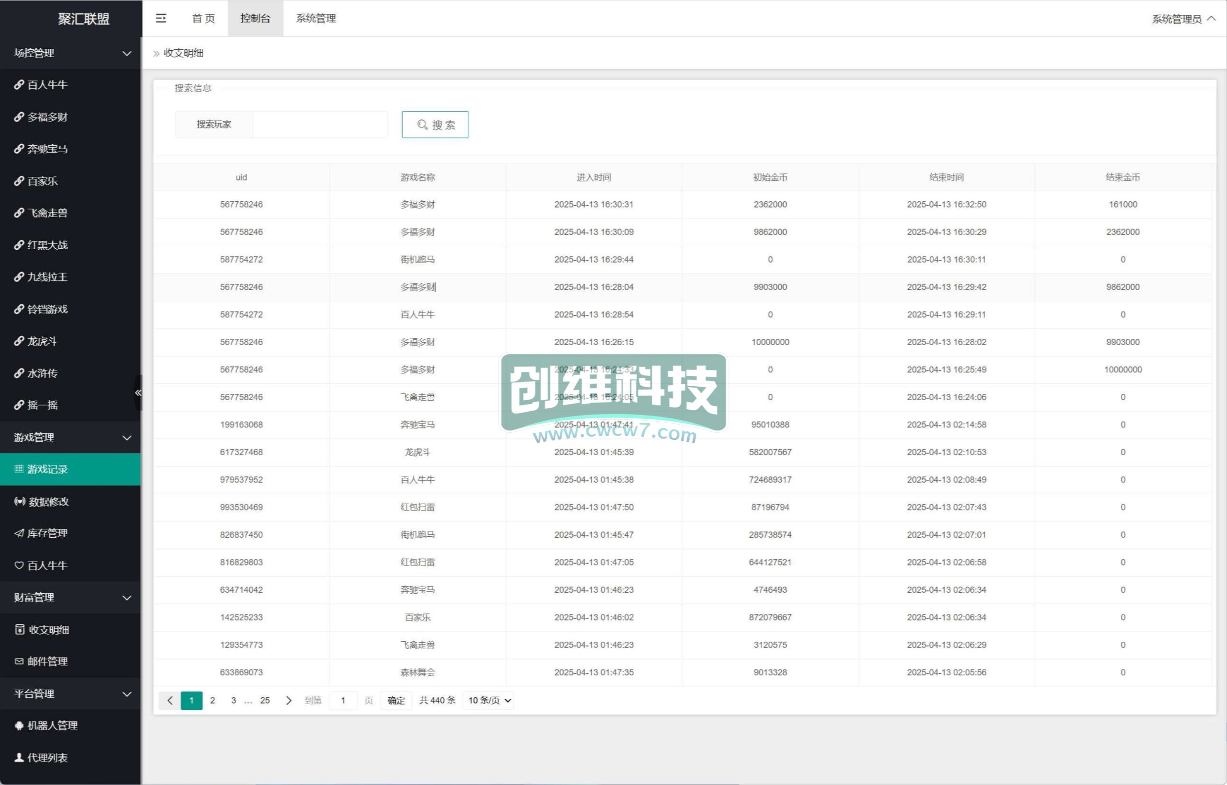Click the 搜索 search button
Screen dimensions: 1227x785
tap(435, 125)
